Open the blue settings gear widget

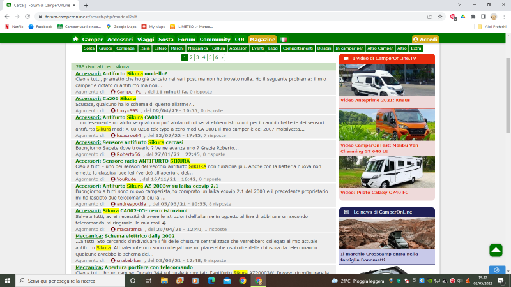coord(497,270)
